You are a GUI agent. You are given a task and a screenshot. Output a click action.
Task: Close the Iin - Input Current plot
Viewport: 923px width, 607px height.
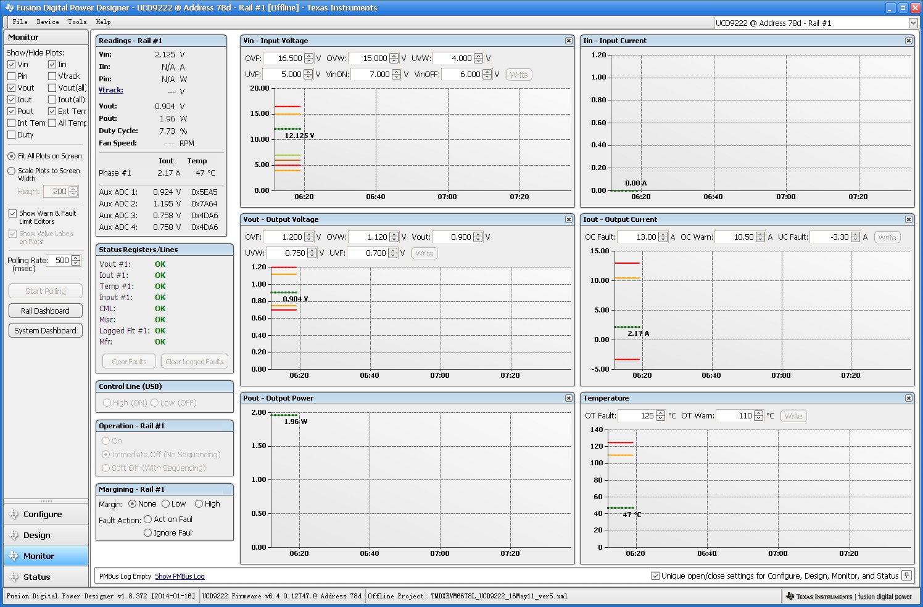[909, 41]
